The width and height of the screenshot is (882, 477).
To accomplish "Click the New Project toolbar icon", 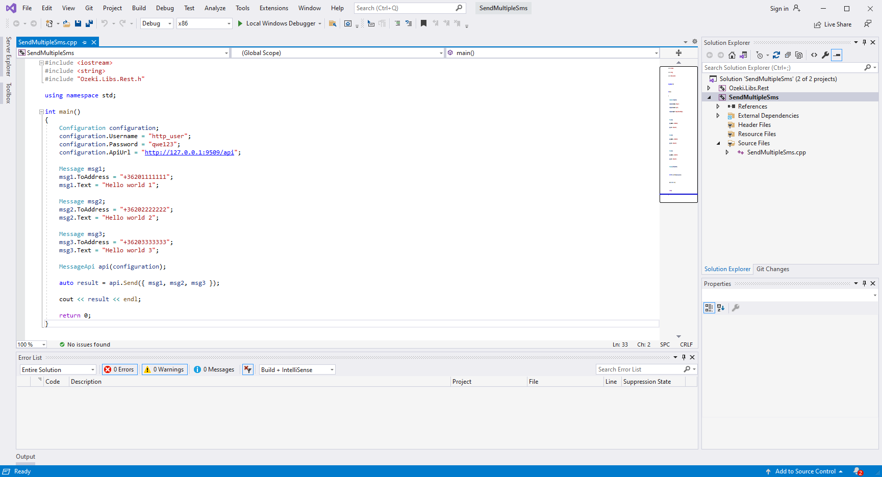I will [49, 23].
